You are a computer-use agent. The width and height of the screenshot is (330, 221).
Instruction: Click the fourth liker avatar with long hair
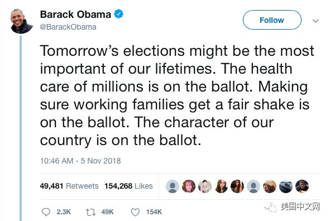221,186
